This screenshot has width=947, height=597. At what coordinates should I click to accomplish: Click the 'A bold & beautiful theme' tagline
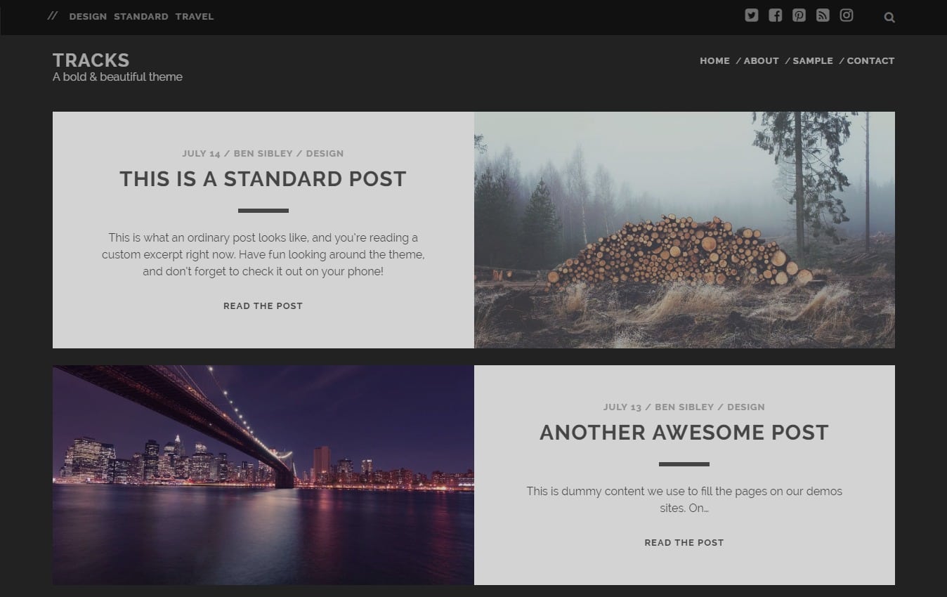point(117,77)
